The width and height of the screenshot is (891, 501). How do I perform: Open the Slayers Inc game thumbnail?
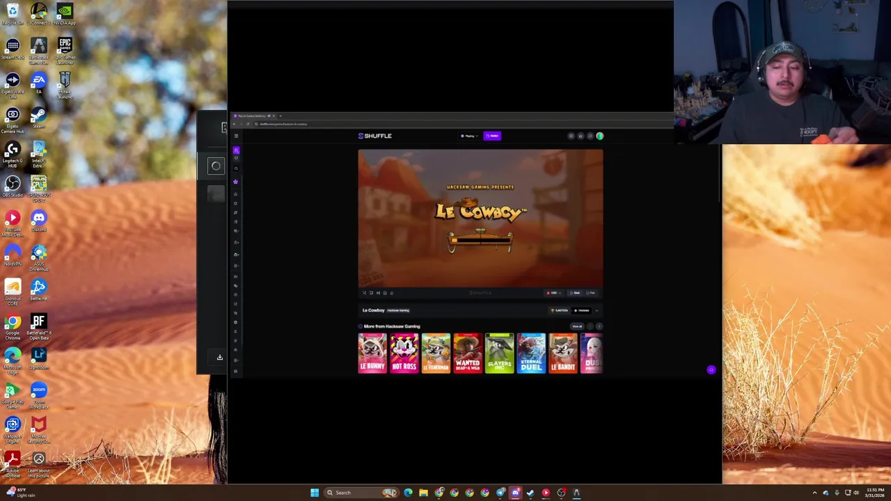click(499, 353)
